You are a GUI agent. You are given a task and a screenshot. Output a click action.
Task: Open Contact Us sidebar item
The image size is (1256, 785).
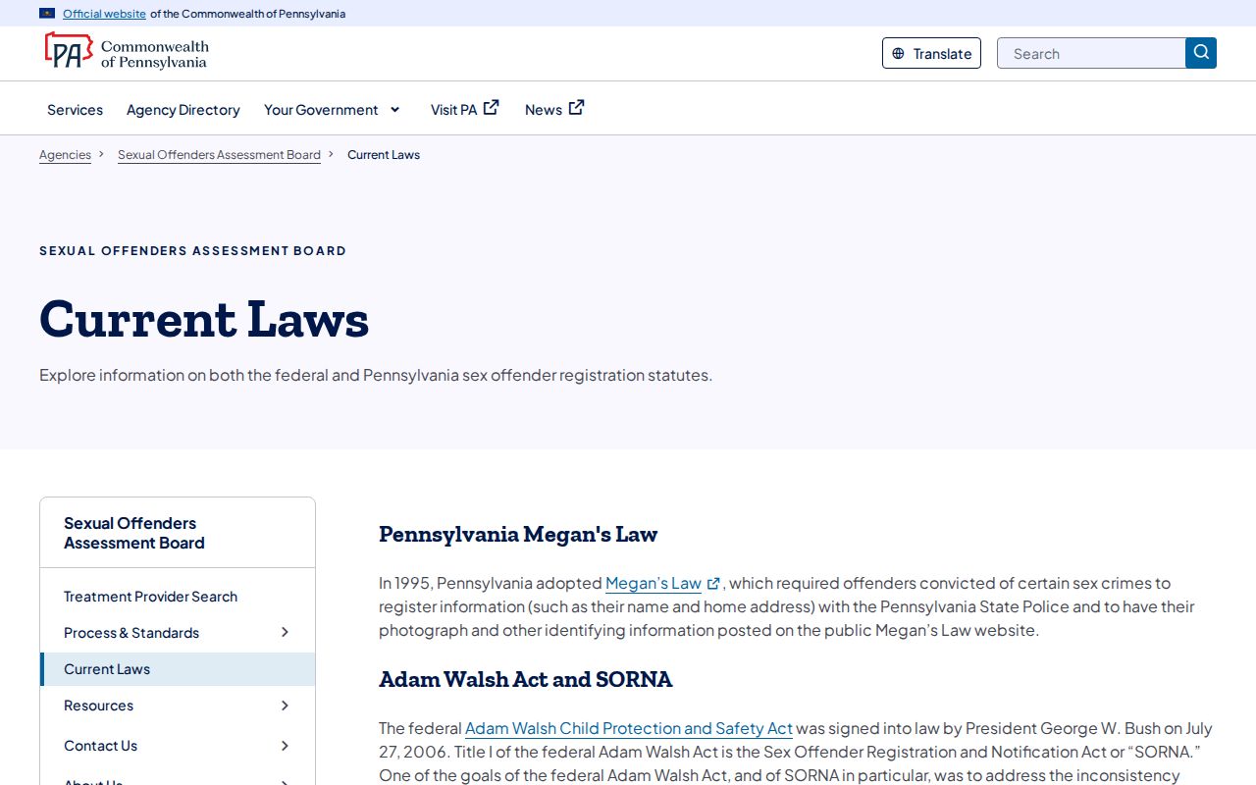(100, 746)
